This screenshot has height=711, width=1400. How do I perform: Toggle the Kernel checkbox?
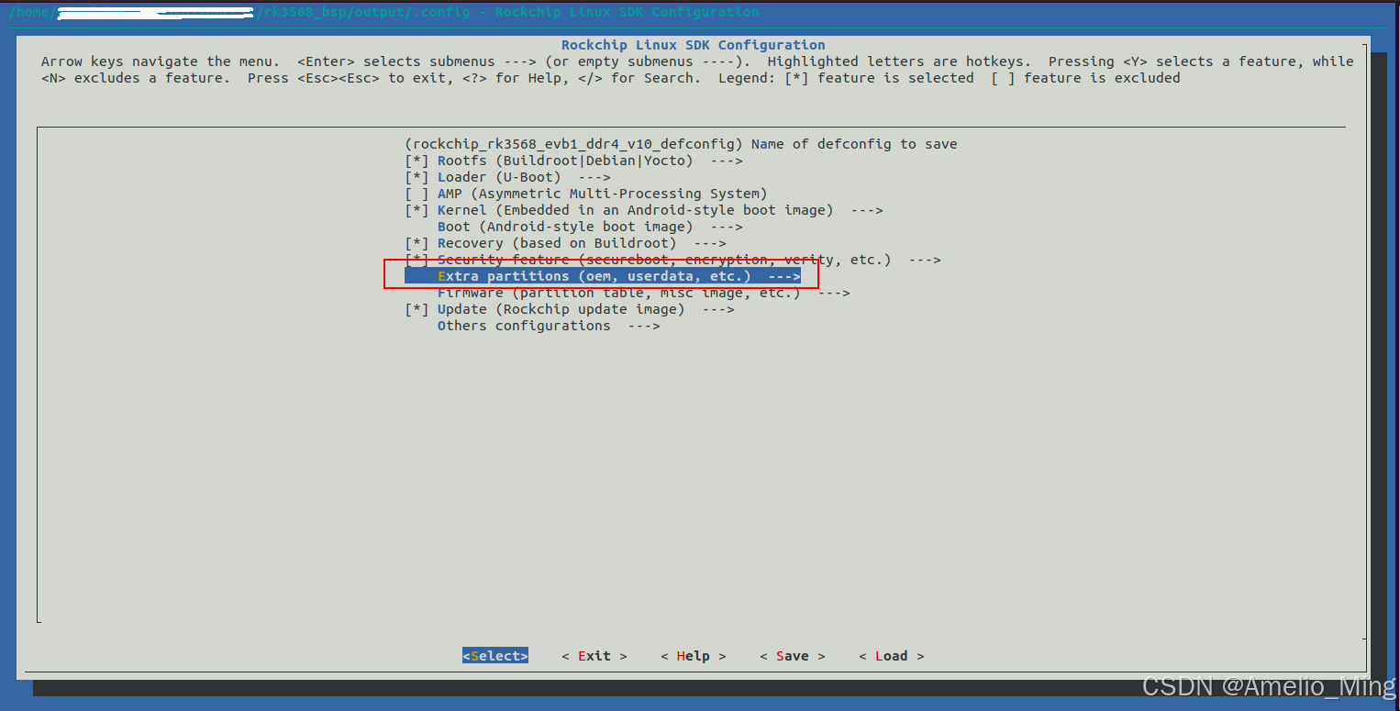[417, 210]
